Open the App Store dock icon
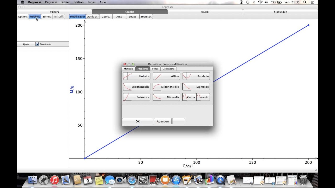 click(176, 180)
